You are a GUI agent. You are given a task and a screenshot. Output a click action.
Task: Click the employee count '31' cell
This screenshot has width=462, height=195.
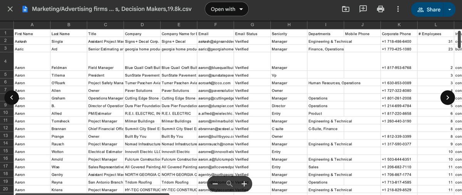(435, 42)
